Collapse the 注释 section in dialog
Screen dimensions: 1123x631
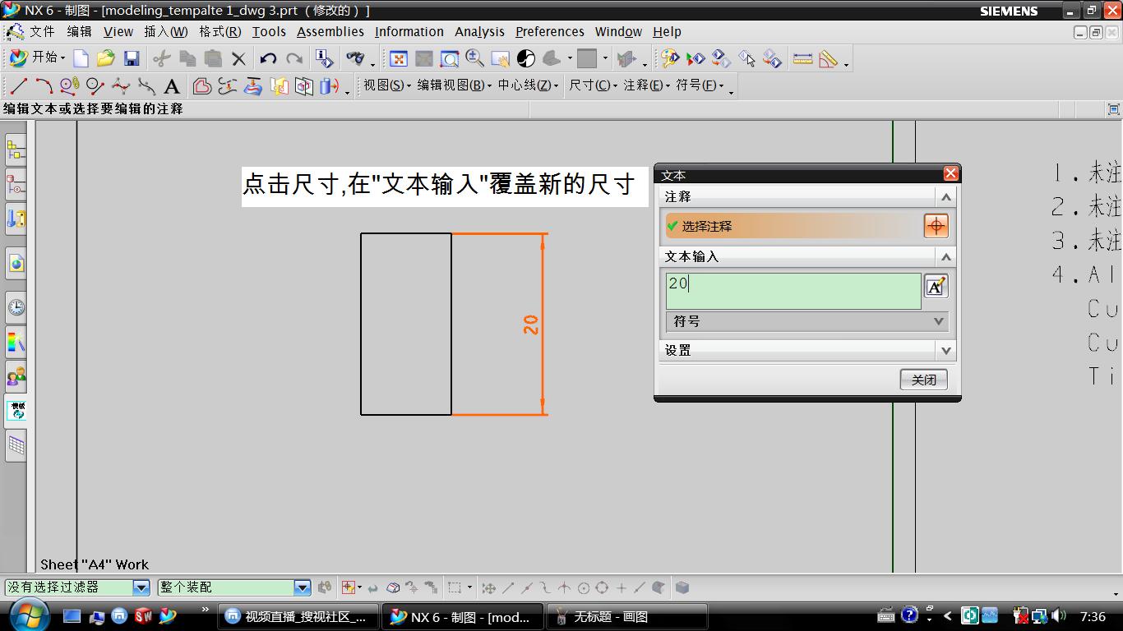tap(945, 197)
